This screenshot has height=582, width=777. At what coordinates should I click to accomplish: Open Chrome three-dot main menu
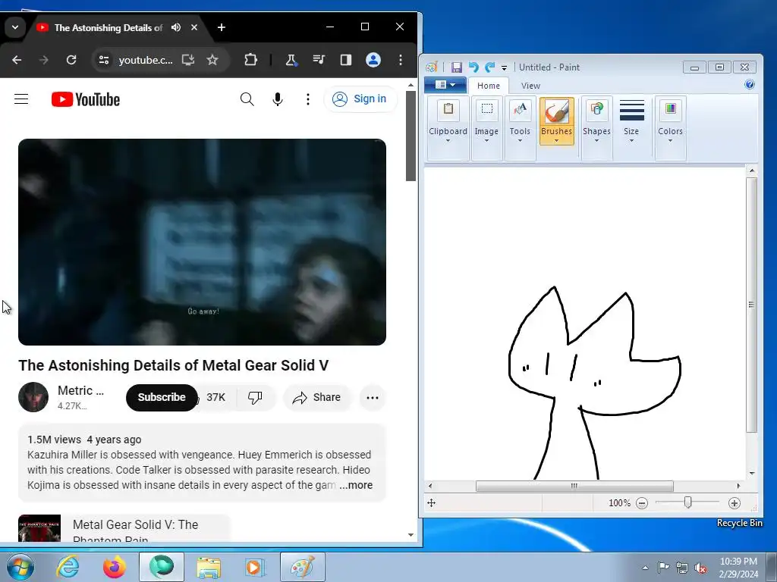coord(401,60)
